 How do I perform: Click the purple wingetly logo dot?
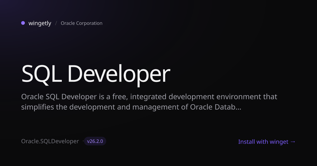point(23,23)
